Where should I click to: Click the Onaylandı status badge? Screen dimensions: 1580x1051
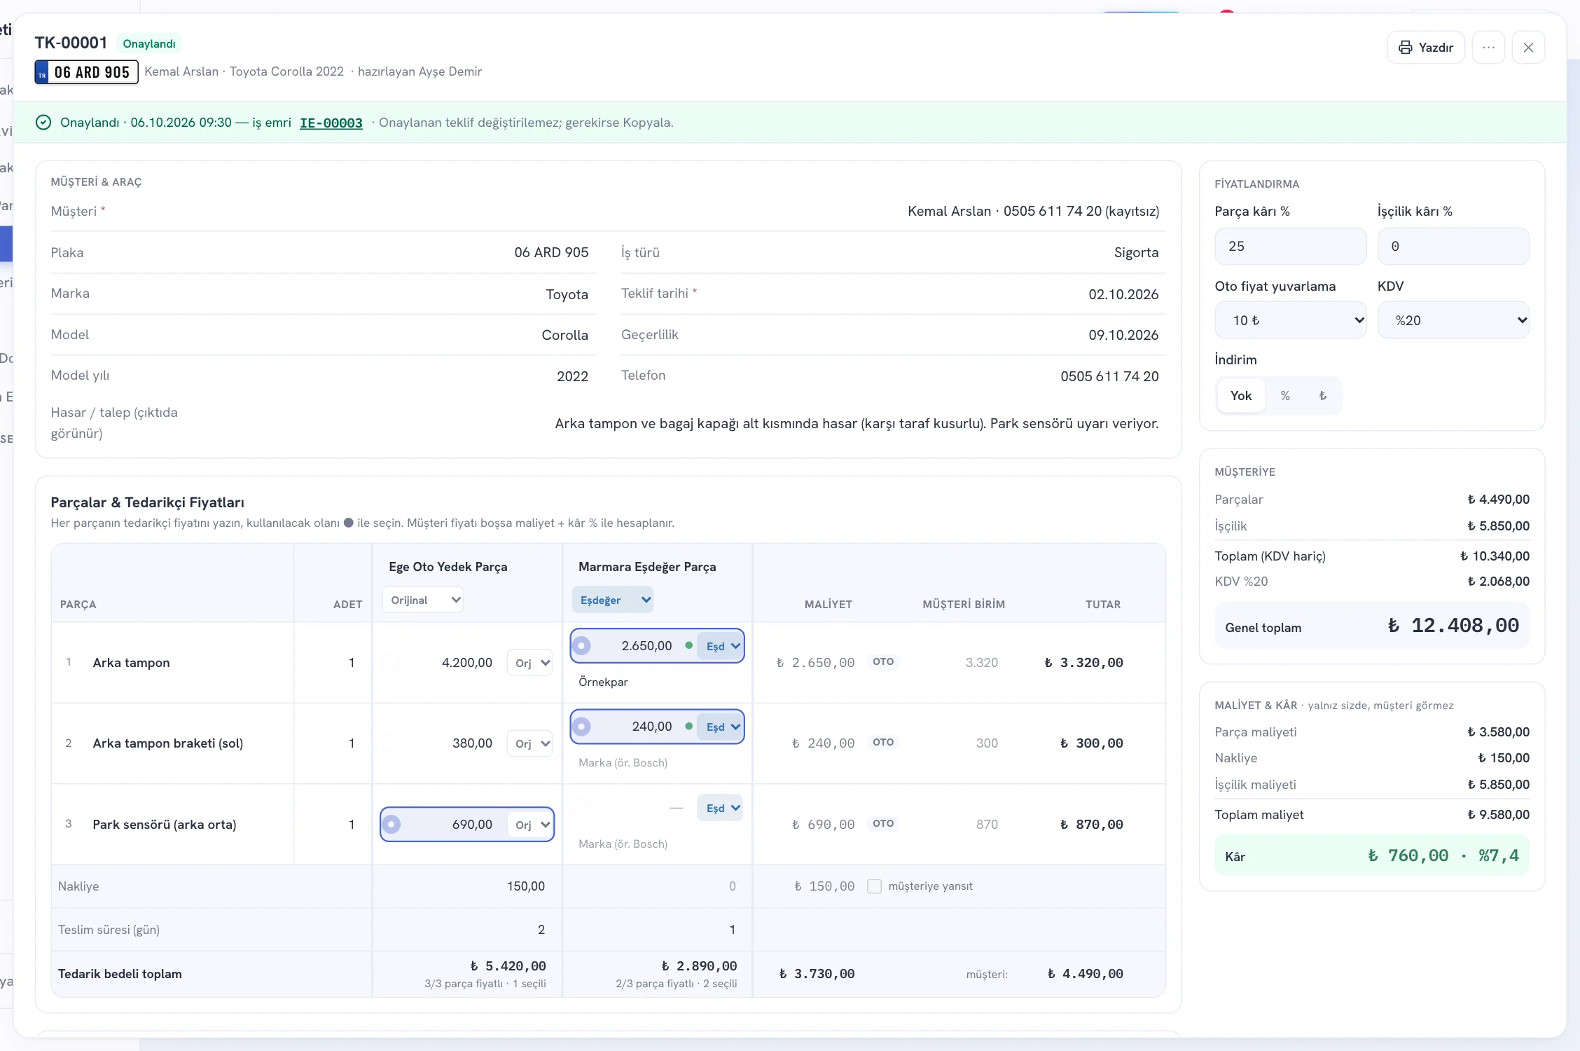point(149,43)
